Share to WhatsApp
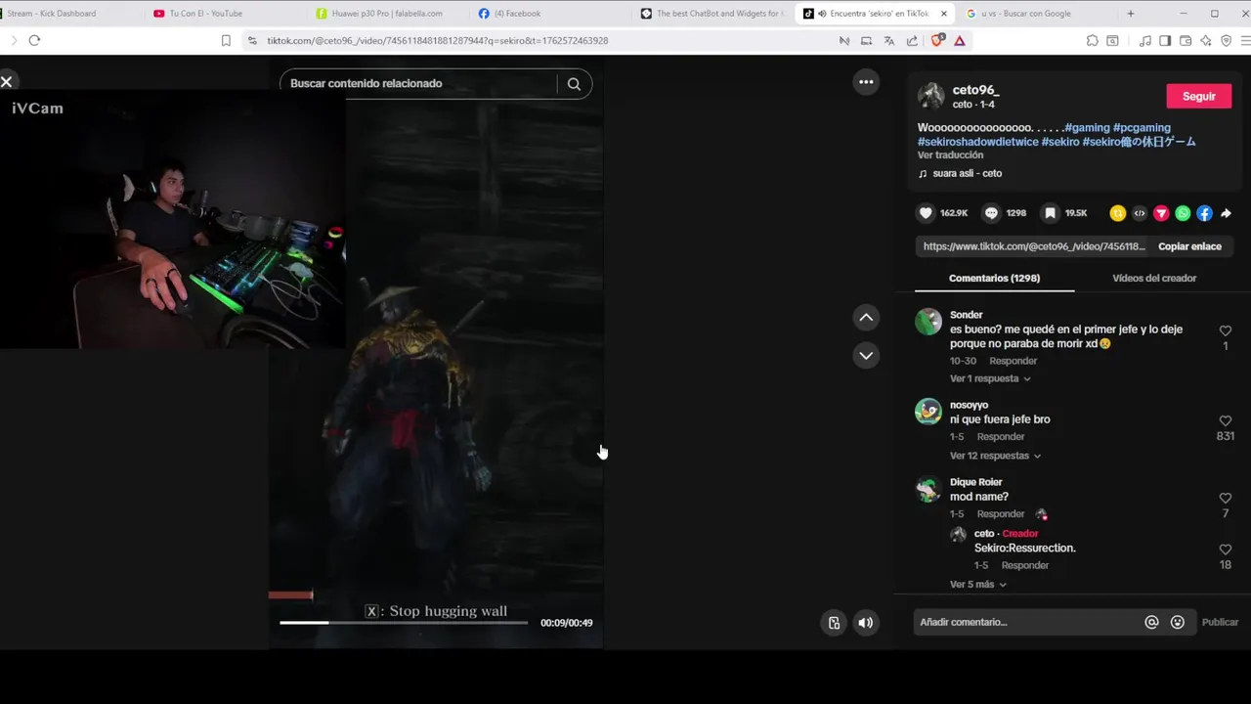Screen dimensions: 1251x704 click(x=1183, y=213)
